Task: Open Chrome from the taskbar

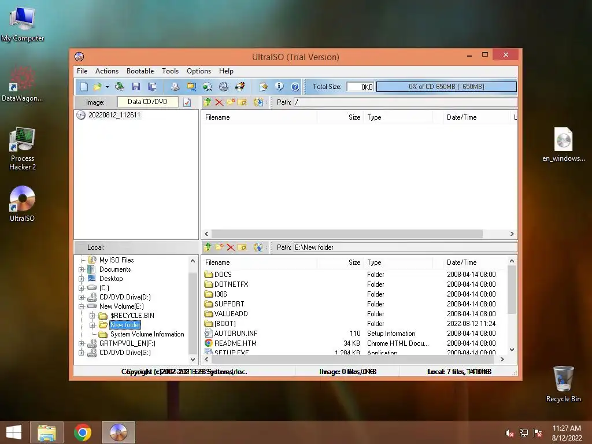Action: (x=83, y=432)
